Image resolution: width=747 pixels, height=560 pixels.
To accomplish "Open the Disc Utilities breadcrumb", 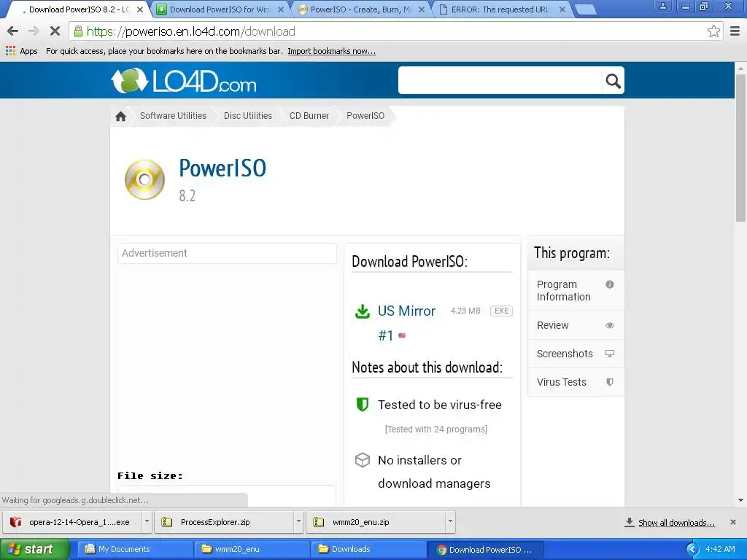I will point(248,116).
